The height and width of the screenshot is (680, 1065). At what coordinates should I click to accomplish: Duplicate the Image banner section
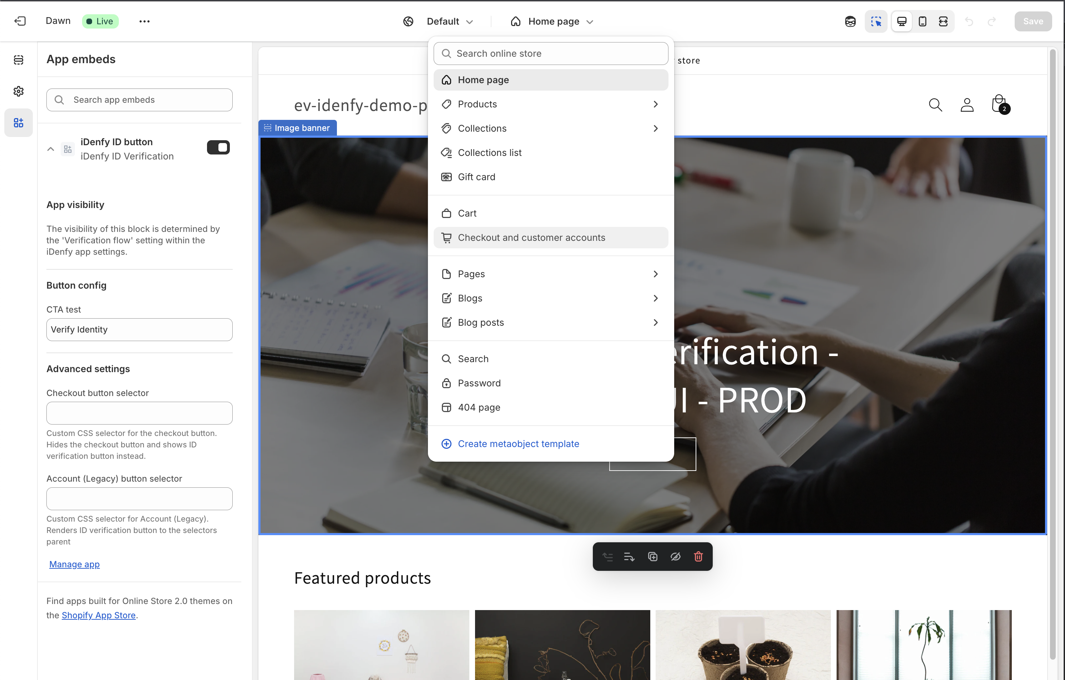(x=653, y=556)
